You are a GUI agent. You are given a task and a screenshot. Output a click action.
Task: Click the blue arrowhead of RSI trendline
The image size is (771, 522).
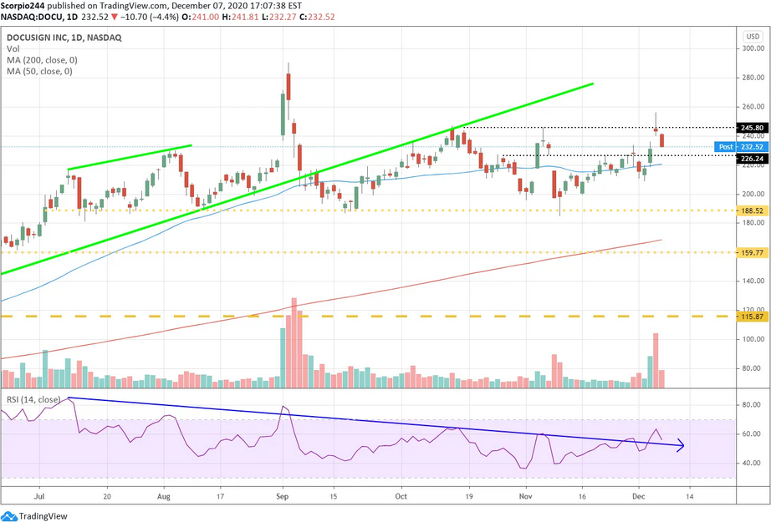[x=680, y=445]
